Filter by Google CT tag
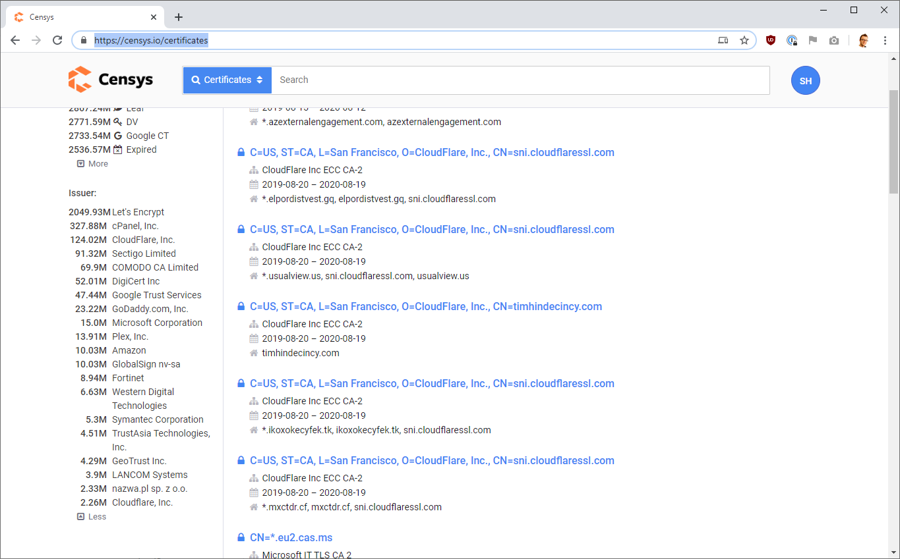This screenshot has height=559, width=900. 148,136
